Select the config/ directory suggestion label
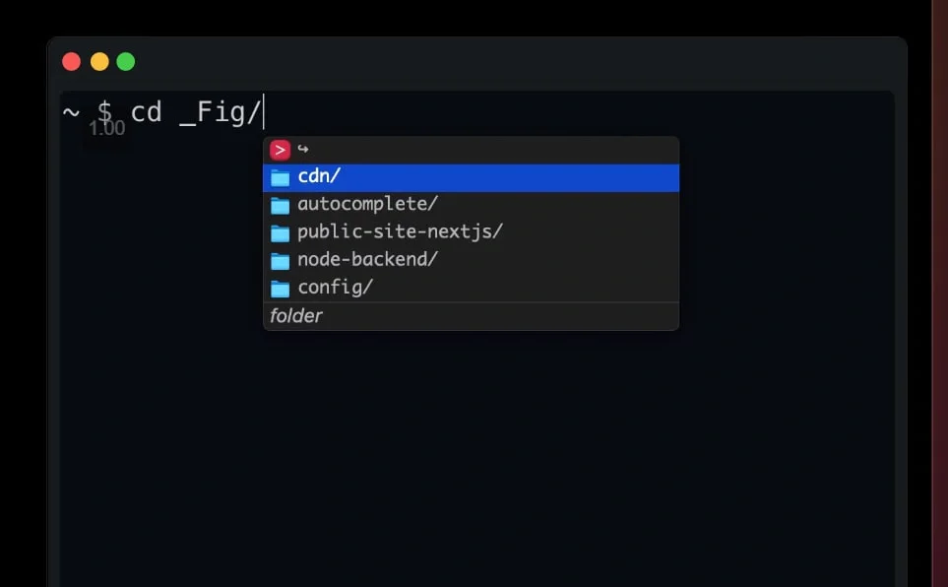The image size is (948, 587). coord(335,287)
